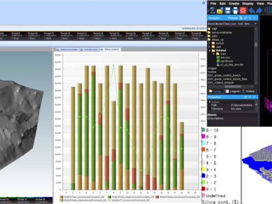Select the bm.con file in Navigator
272x204 pixels.
point(225,57)
